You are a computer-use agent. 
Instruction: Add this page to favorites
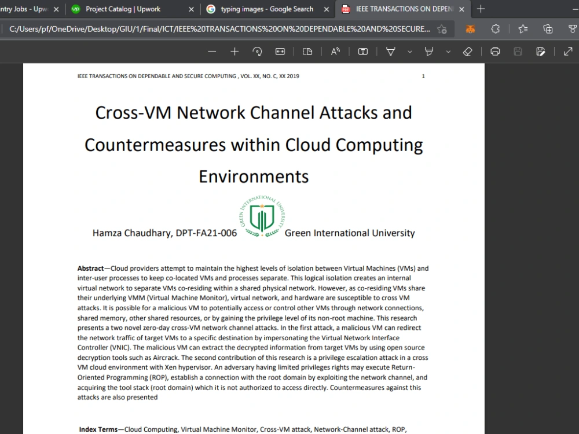coord(442,29)
